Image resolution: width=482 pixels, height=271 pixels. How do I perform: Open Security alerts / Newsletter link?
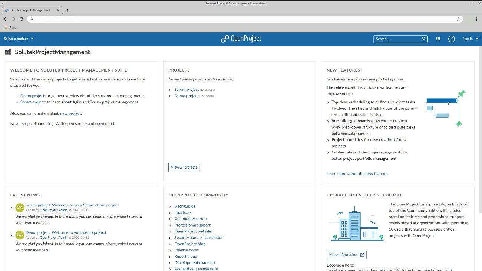click(x=199, y=238)
